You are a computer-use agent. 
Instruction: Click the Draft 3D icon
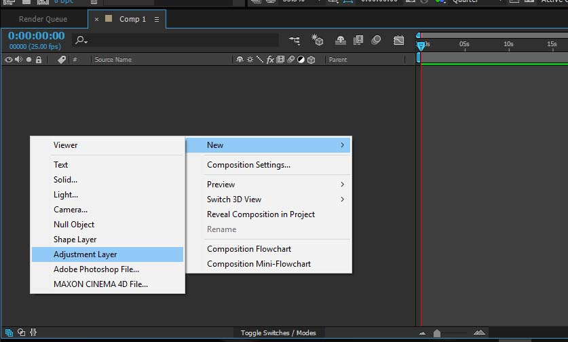pos(317,41)
